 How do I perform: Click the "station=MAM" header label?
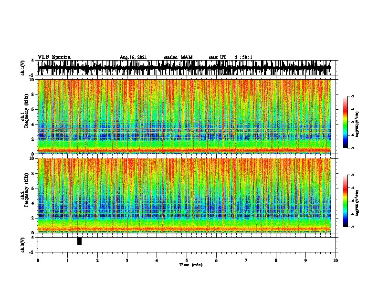click(178, 57)
